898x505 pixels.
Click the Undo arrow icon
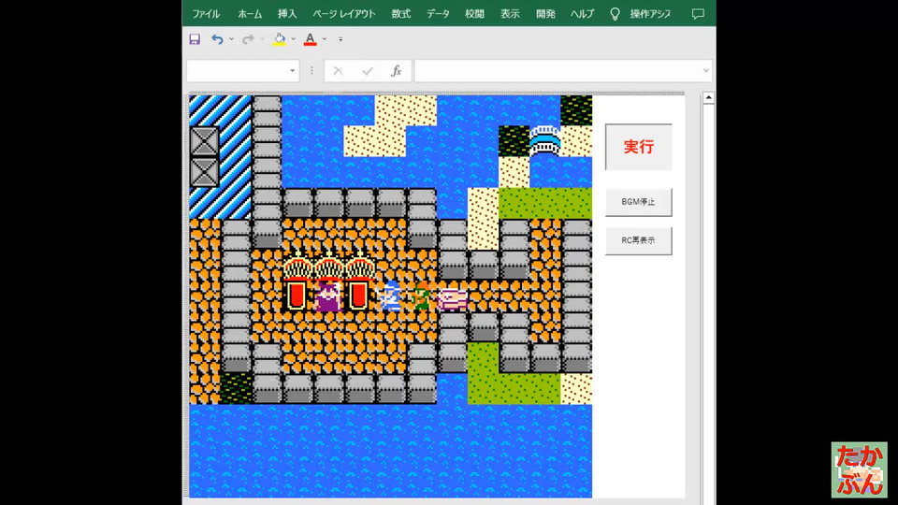(x=217, y=39)
